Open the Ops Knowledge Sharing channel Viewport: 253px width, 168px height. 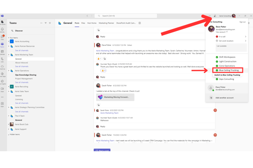click(26, 75)
